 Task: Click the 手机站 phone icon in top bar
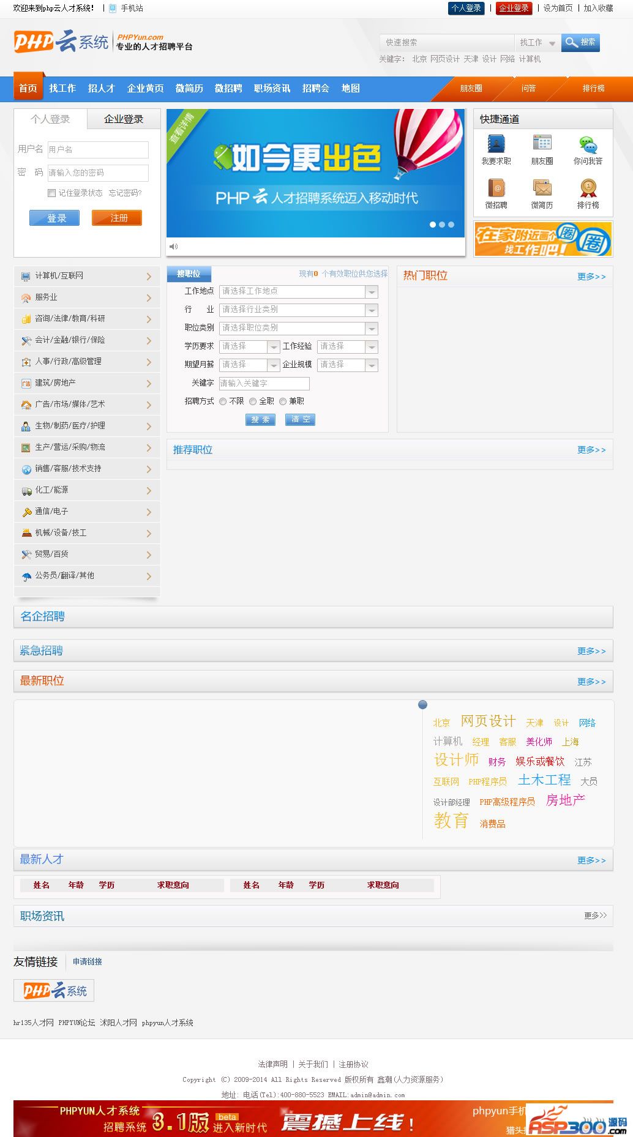click(x=113, y=8)
